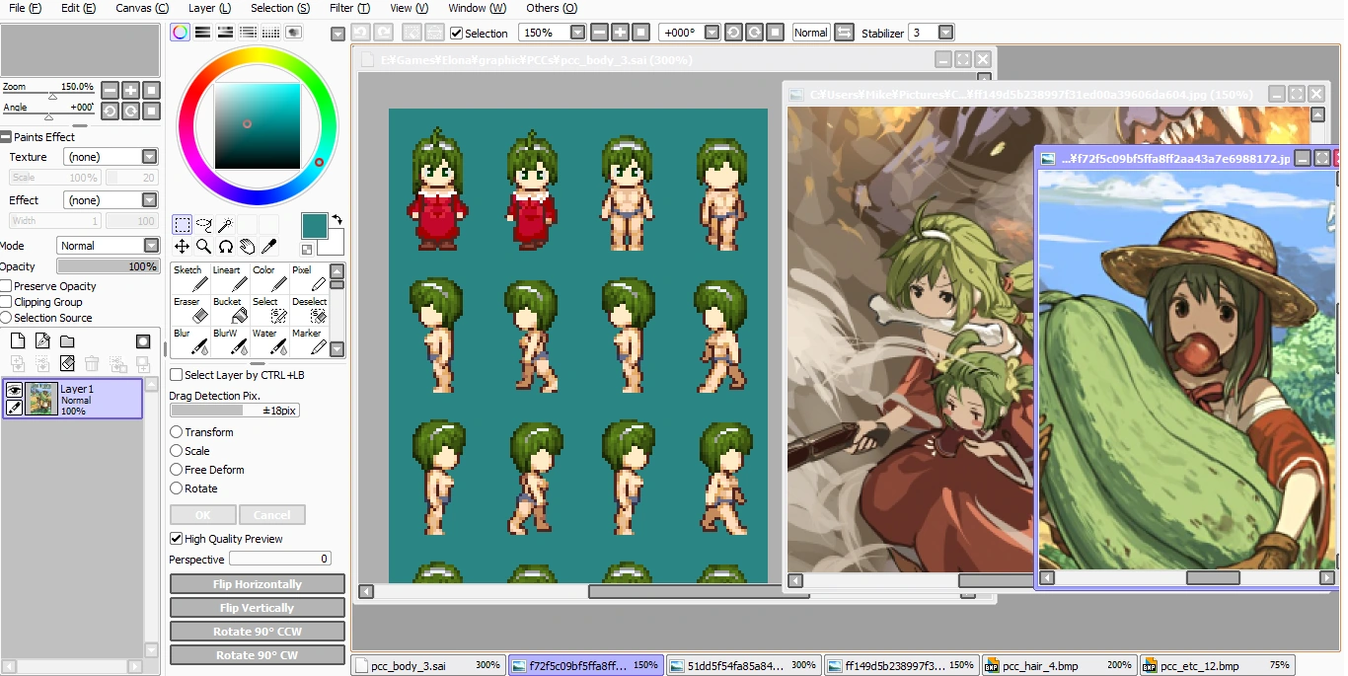Swap foreground and background colors
Viewport: 1348px width, 676px height.
click(337, 220)
